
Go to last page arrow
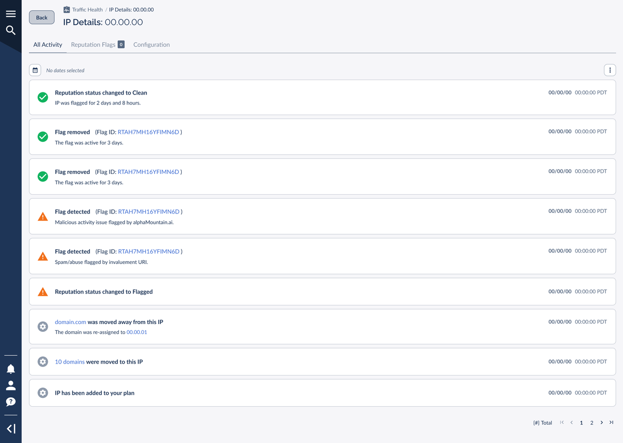pos(612,423)
